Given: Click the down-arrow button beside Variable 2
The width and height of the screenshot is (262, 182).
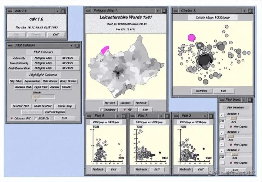Looking at the screenshot, I should 222,133.
